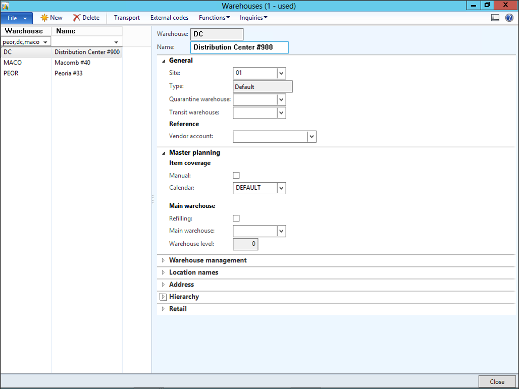This screenshot has height=389, width=519.
Task: Close the Warehouses form
Action: (x=497, y=381)
